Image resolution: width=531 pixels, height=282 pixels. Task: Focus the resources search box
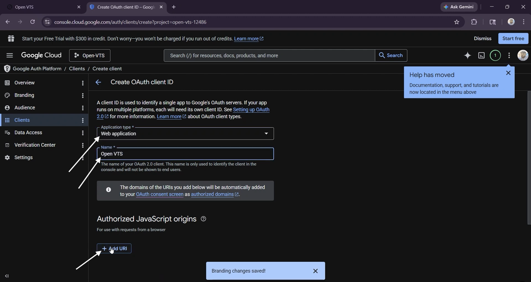(269, 56)
